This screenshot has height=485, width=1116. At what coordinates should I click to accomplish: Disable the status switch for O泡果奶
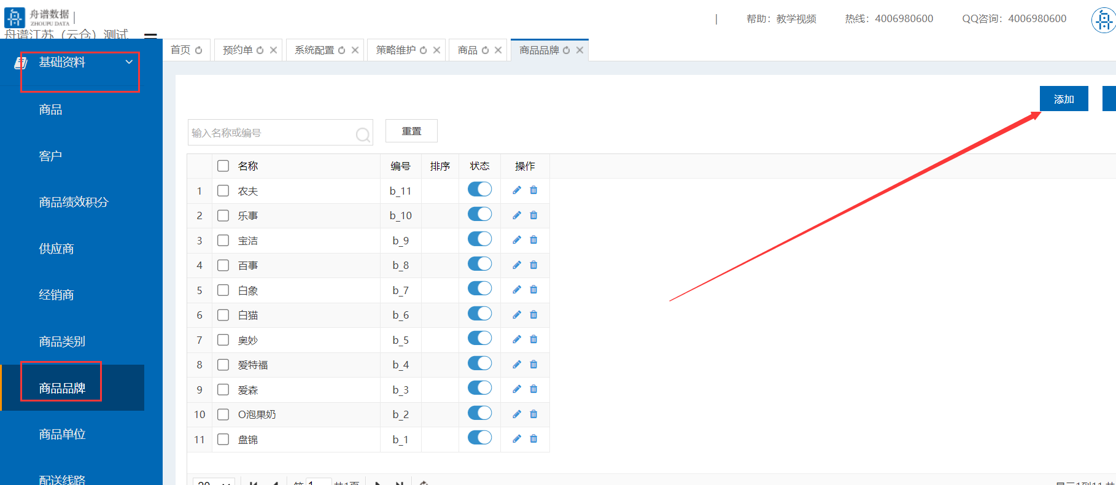click(x=479, y=413)
